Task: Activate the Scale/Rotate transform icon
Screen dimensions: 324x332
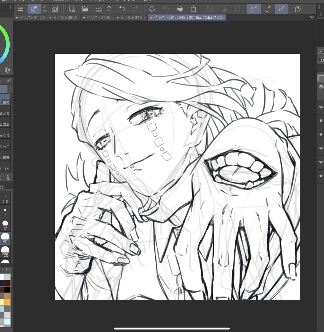Action: tap(193, 9)
